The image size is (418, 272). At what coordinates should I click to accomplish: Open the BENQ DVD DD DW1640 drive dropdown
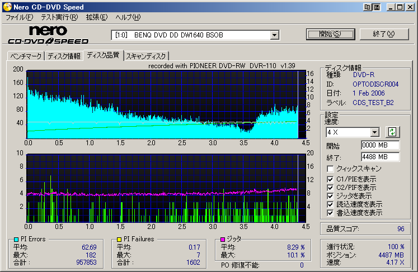[x=274, y=35]
